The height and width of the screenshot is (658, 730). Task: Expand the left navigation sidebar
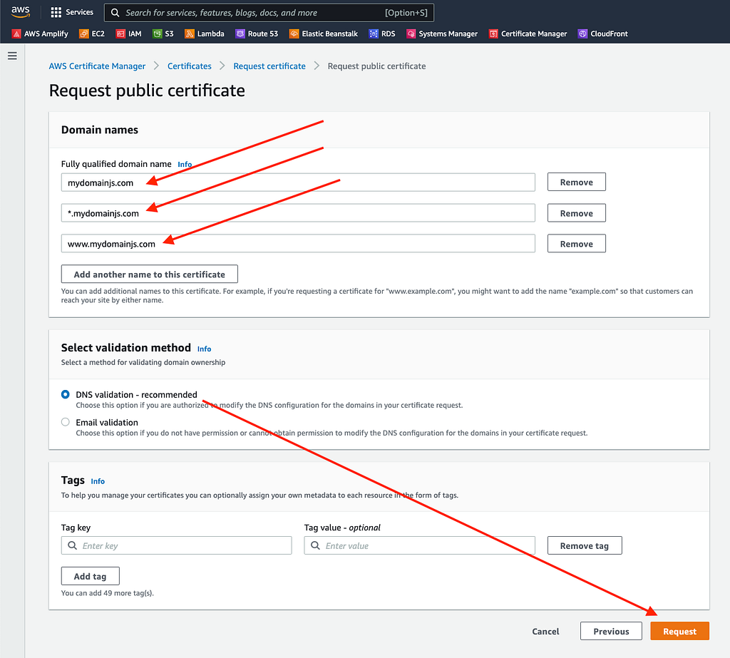tap(12, 56)
